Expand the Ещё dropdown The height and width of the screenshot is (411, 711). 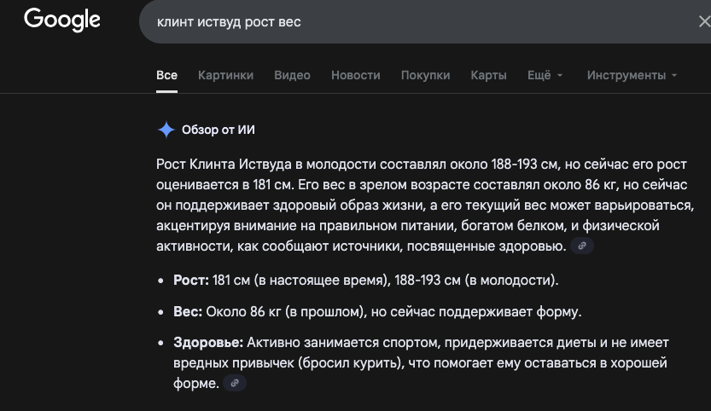545,75
